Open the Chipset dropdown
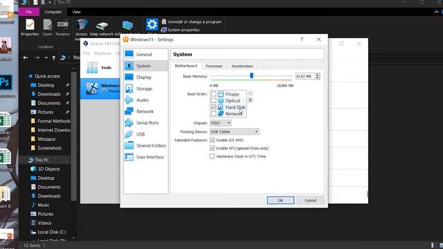 point(221,123)
